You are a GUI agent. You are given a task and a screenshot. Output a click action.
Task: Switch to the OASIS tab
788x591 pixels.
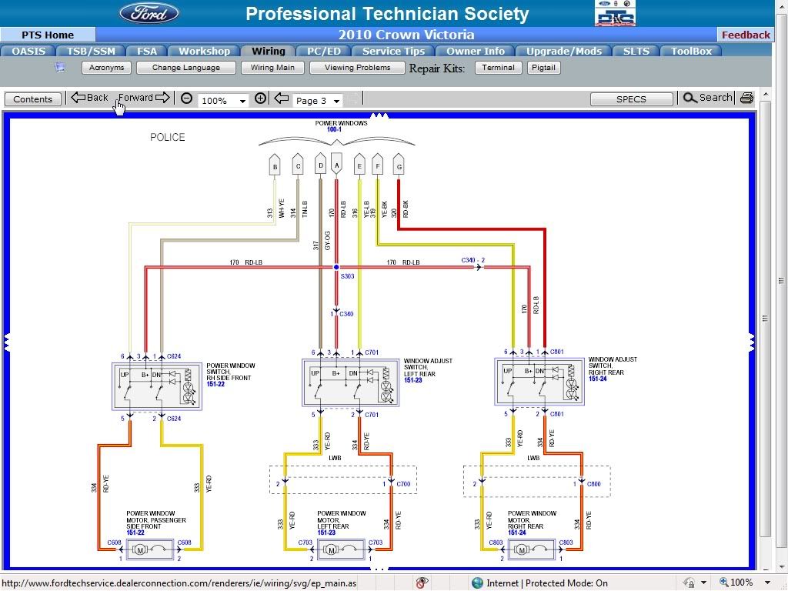coord(28,52)
